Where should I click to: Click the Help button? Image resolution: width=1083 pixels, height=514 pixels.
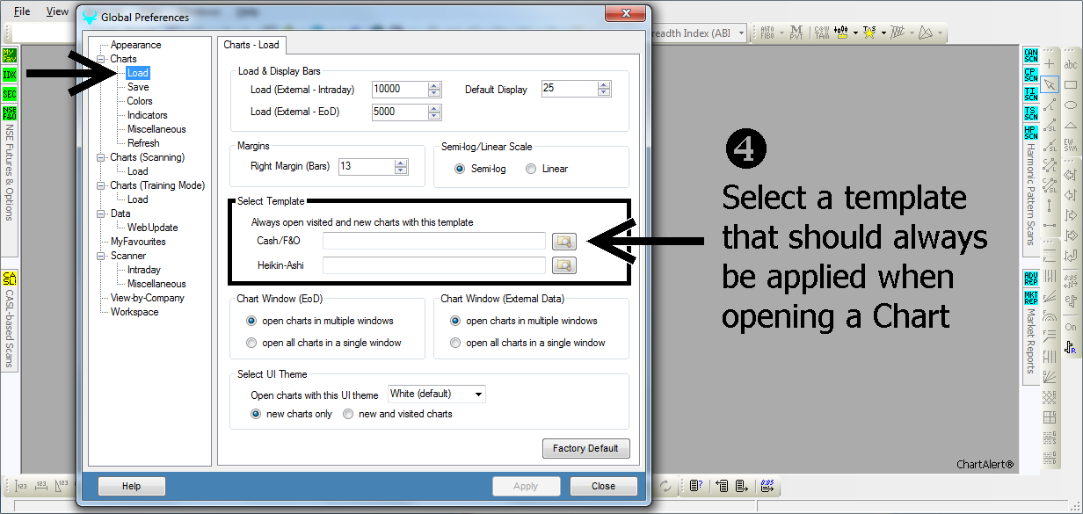(x=131, y=486)
